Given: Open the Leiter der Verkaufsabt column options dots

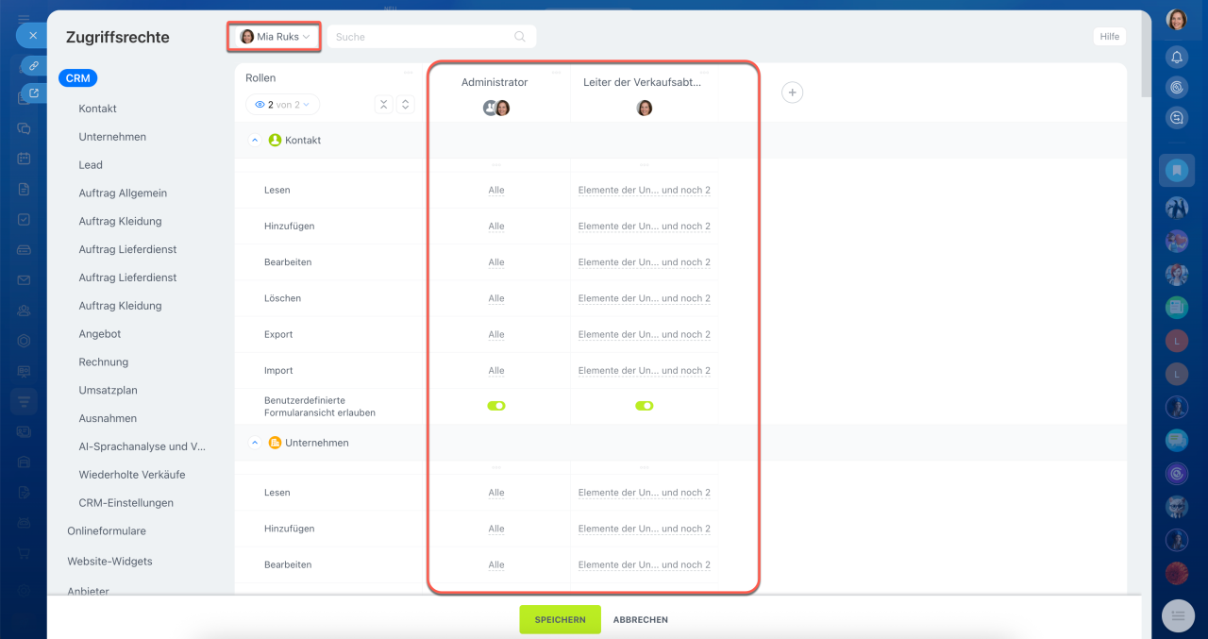Looking at the screenshot, I should click(x=705, y=73).
